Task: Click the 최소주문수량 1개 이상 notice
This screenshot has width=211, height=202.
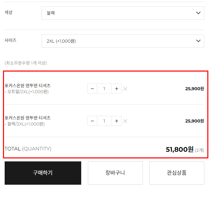Action: [x=26, y=63]
